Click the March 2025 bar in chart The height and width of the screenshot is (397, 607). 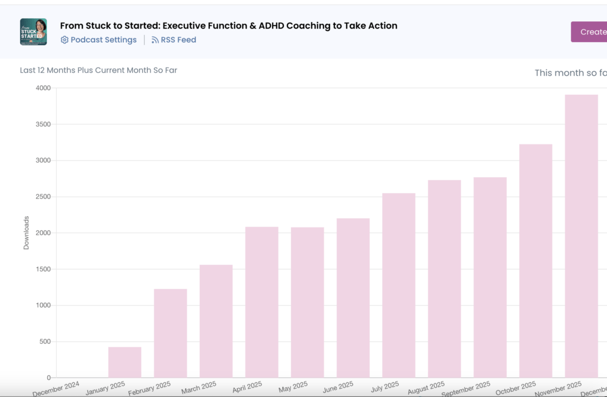(x=216, y=321)
